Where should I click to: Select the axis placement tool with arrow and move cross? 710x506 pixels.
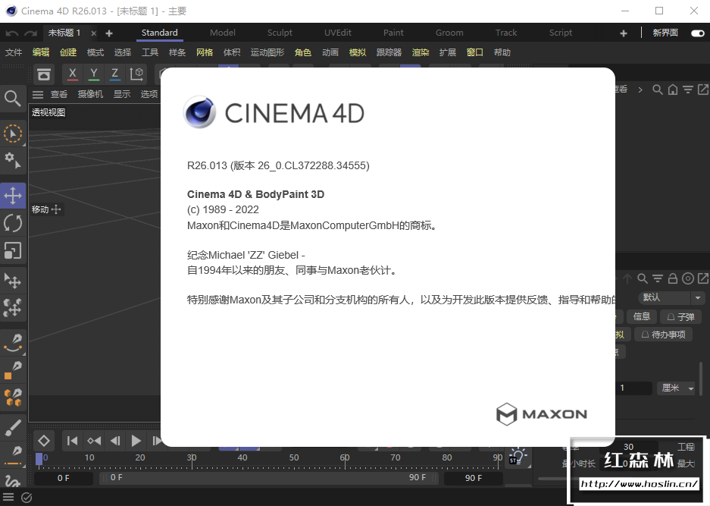tap(13, 281)
